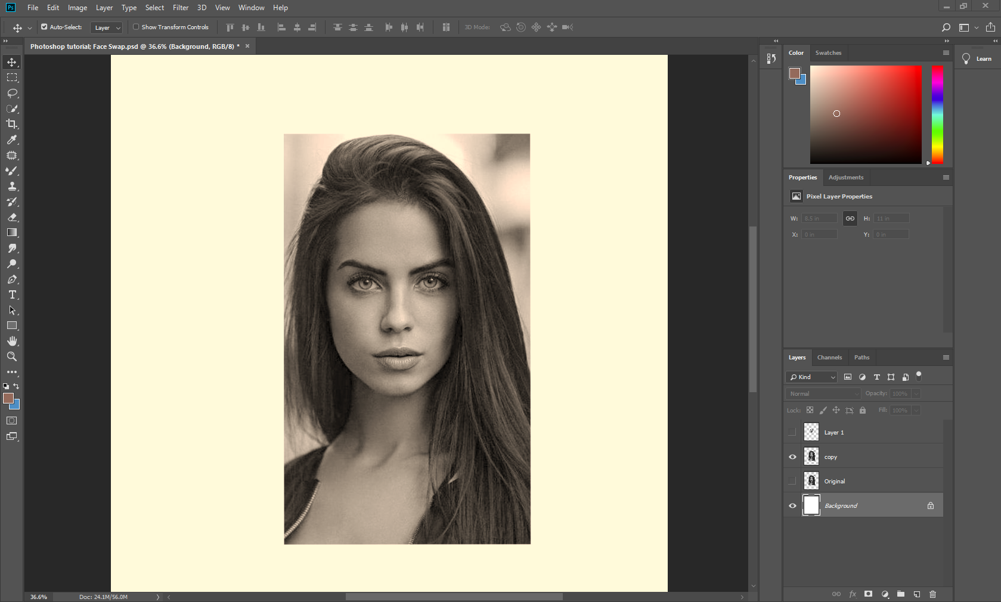Click the toolbar background color swatch

[16, 406]
